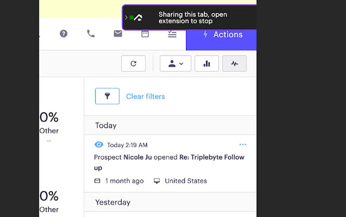Toggle the eye indicator on today's opened event
346x217 pixels.
point(99,145)
